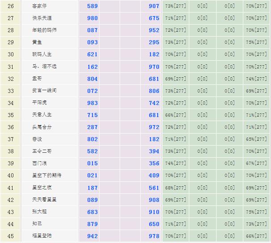Open 天天看星星 in row 42
The width and height of the screenshot is (271, 243).
44,199
